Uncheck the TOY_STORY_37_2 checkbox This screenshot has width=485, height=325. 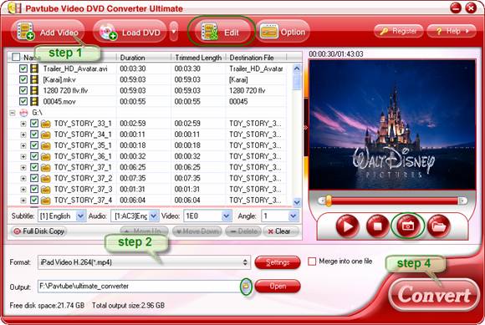tap(34, 178)
